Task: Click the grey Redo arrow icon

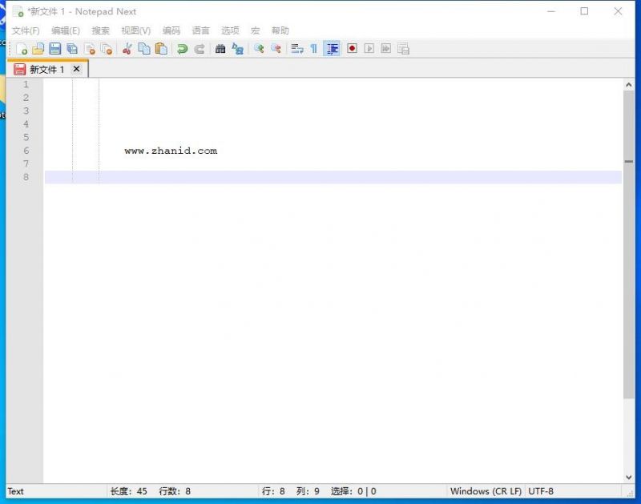Action: point(199,49)
